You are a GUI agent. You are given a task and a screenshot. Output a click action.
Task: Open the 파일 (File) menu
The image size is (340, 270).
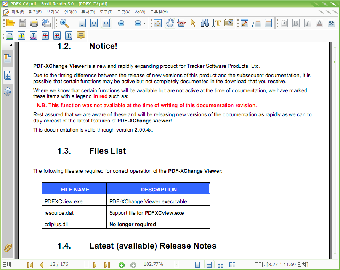pyautogui.click(x=18, y=12)
